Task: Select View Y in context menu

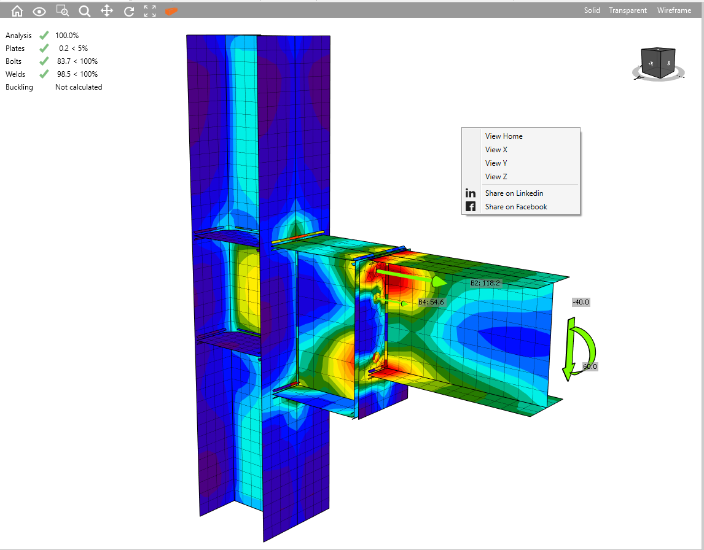Action: tap(496, 163)
